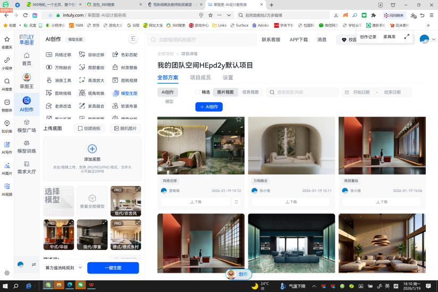The height and width of the screenshot is (292, 438).
Task: Click the blue + AI创作 button
Action: coord(209,106)
